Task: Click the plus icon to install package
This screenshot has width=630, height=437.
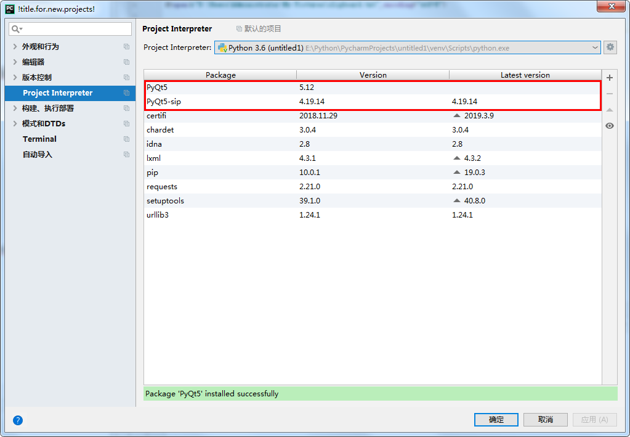Action: [610, 78]
